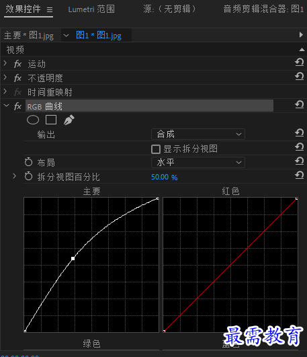The height and width of the screenshot is (357, 307).
Task: Toggle the fx icon for RGB 曲线
Action: pyautogui.click(x=17, y=106)
